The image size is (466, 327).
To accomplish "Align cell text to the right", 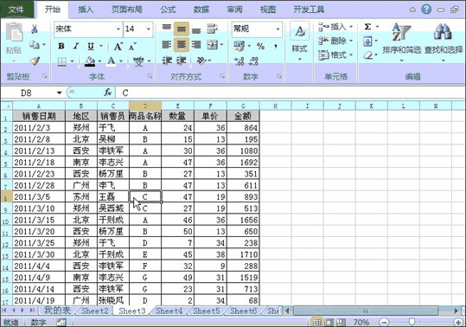I will (196, 45).
